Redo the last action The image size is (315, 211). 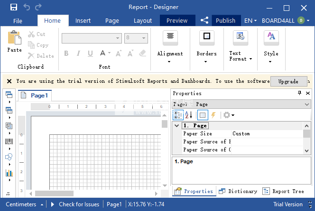38,7
